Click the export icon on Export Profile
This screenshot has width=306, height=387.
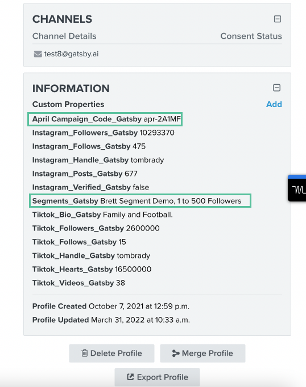click(130, 377)
